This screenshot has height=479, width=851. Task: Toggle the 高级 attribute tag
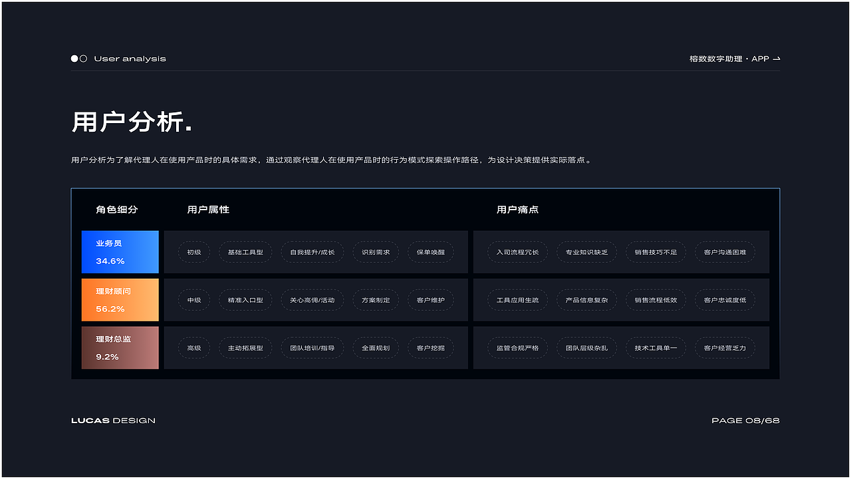pyautogui.click(x=194, y=347)
